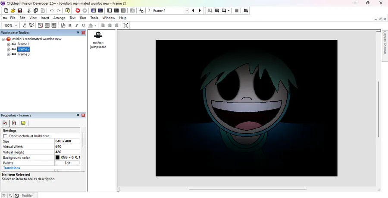This screenshot has width=388, height=198.
Task: Expand the Frame 1 tree node
Action: [x=9, y=44]
